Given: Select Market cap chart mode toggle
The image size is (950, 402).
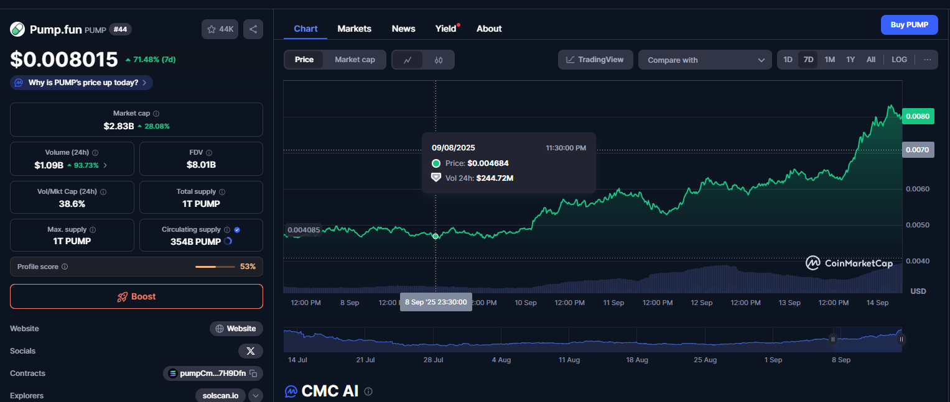Looking at the screenshot, I should (355, 60).
